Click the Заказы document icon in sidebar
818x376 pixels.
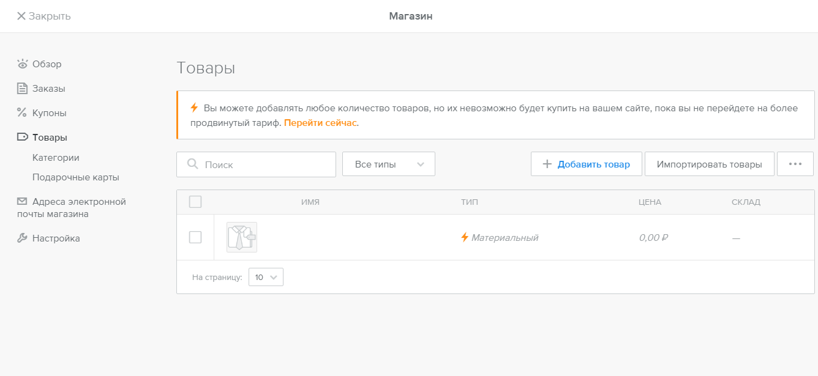coord(21,88)
